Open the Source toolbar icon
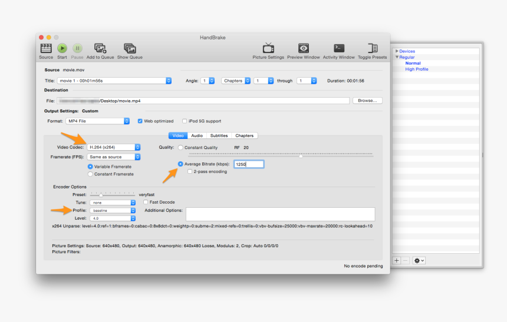The width and height of the screenshot is (507, 322). (x=46, y=48)
